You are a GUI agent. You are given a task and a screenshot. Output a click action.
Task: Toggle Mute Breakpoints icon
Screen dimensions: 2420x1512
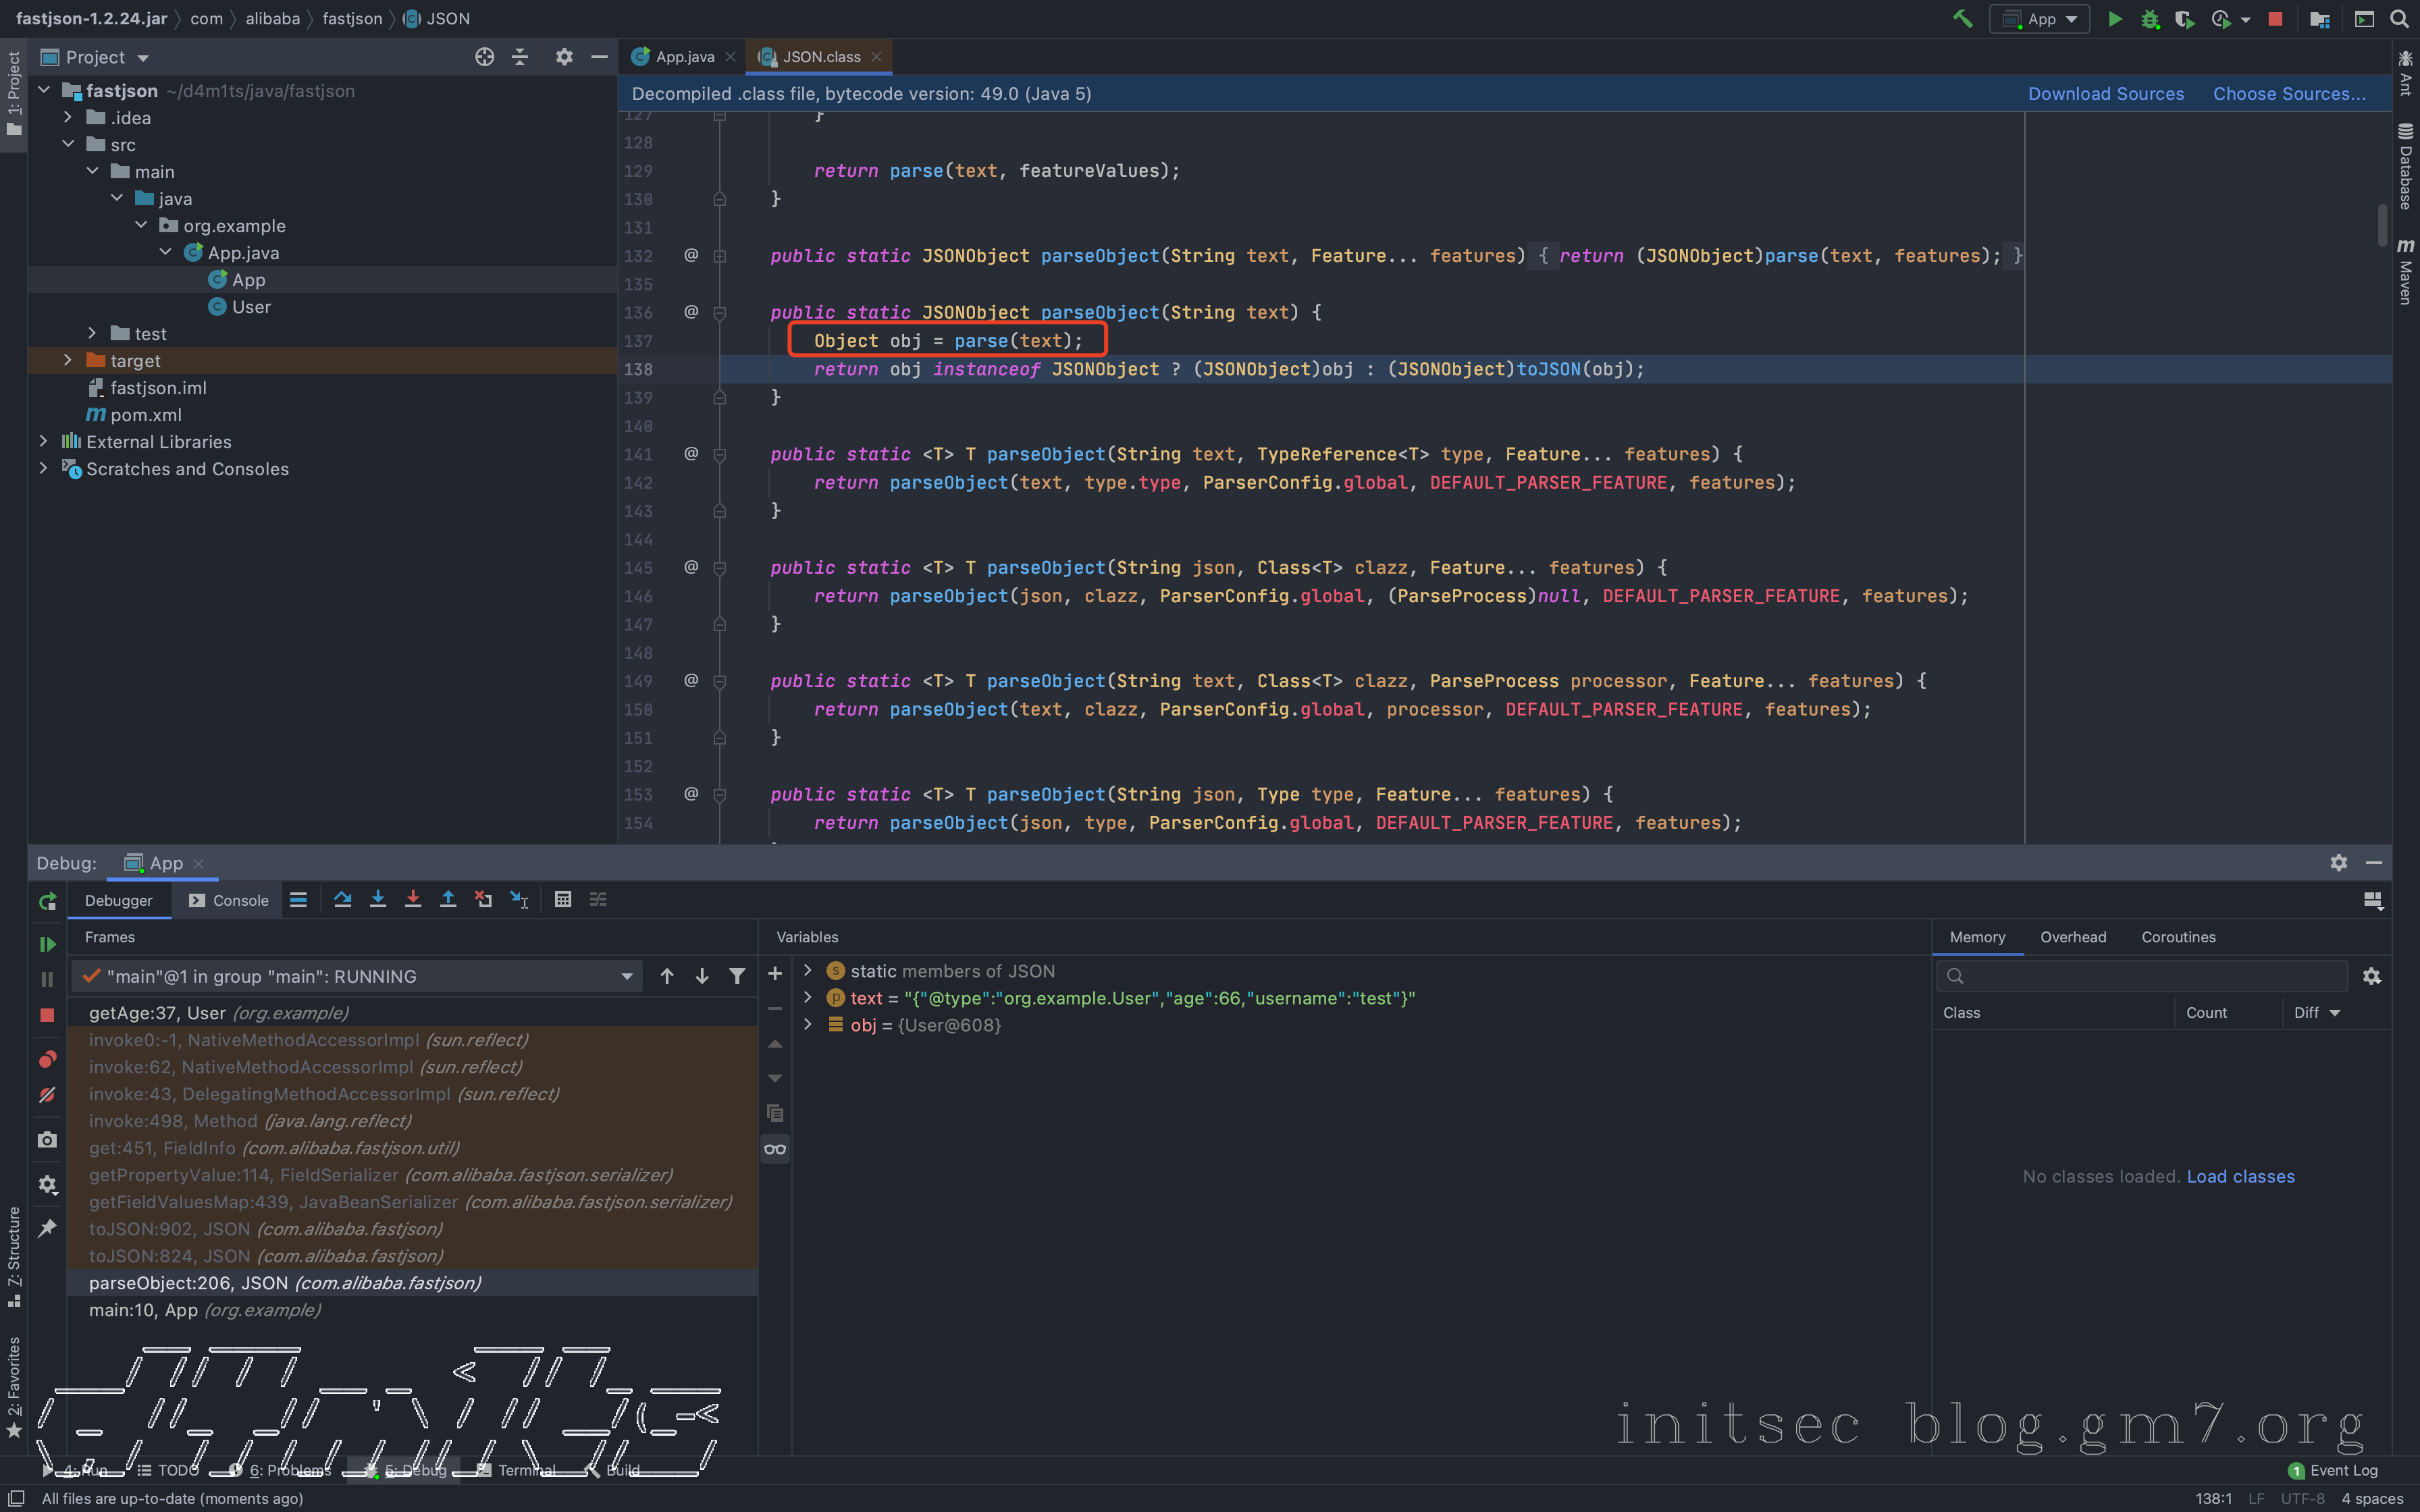(x=47, y=1095)
